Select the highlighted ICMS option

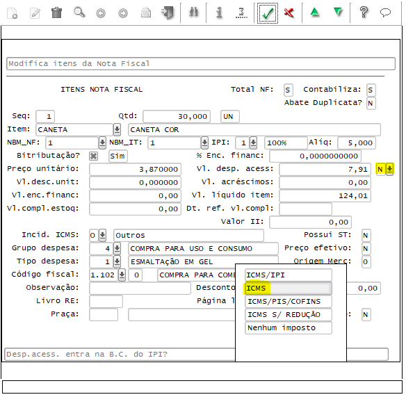(289, 289)
